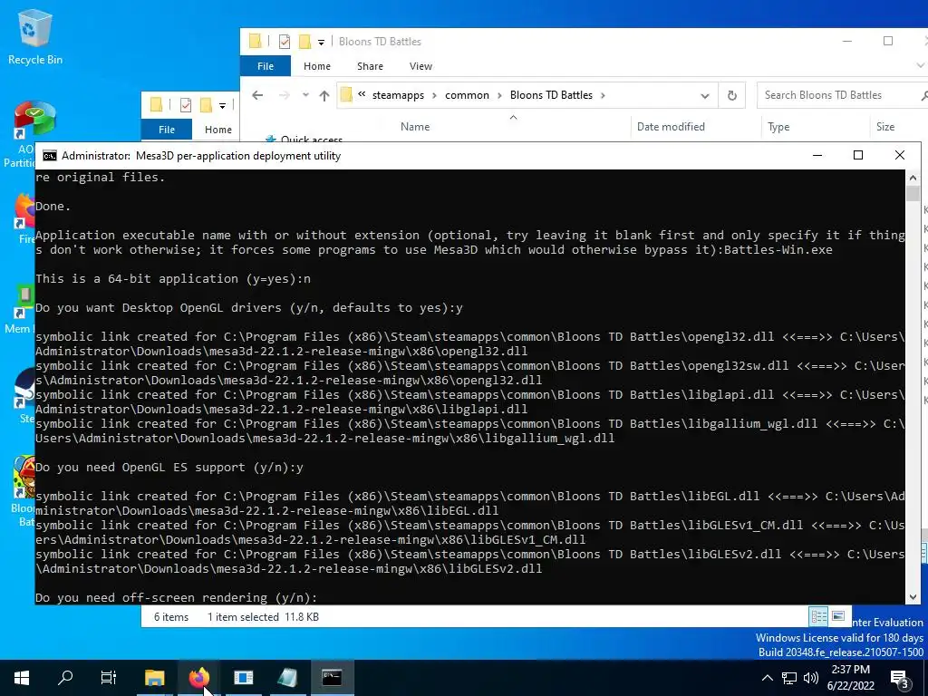Sort by the Size column header
Image resolution: width=928 pixels, height=696 pixels.
(885, 127)
